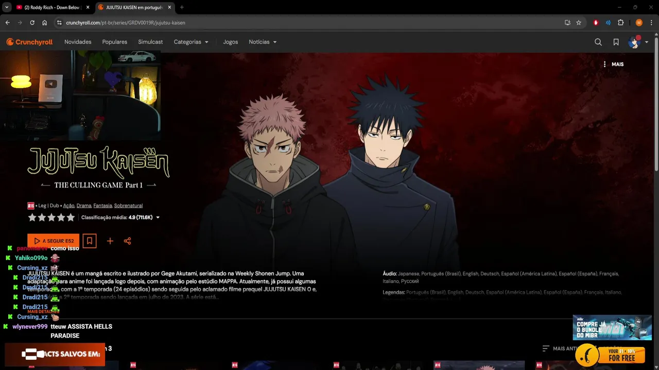Click the MIBR bundle ad banner
This screenshot has width=659, height=370.
612,327
